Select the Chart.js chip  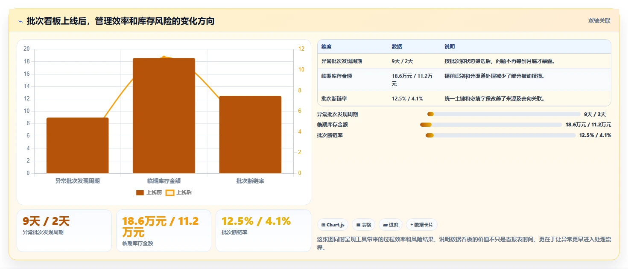(x=333, y=225)
